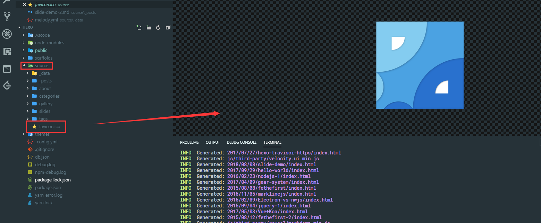The height and width of the screenshot is (223, 541).
Task: Expand the about folder arrow
Action: [x=28, y=88]
